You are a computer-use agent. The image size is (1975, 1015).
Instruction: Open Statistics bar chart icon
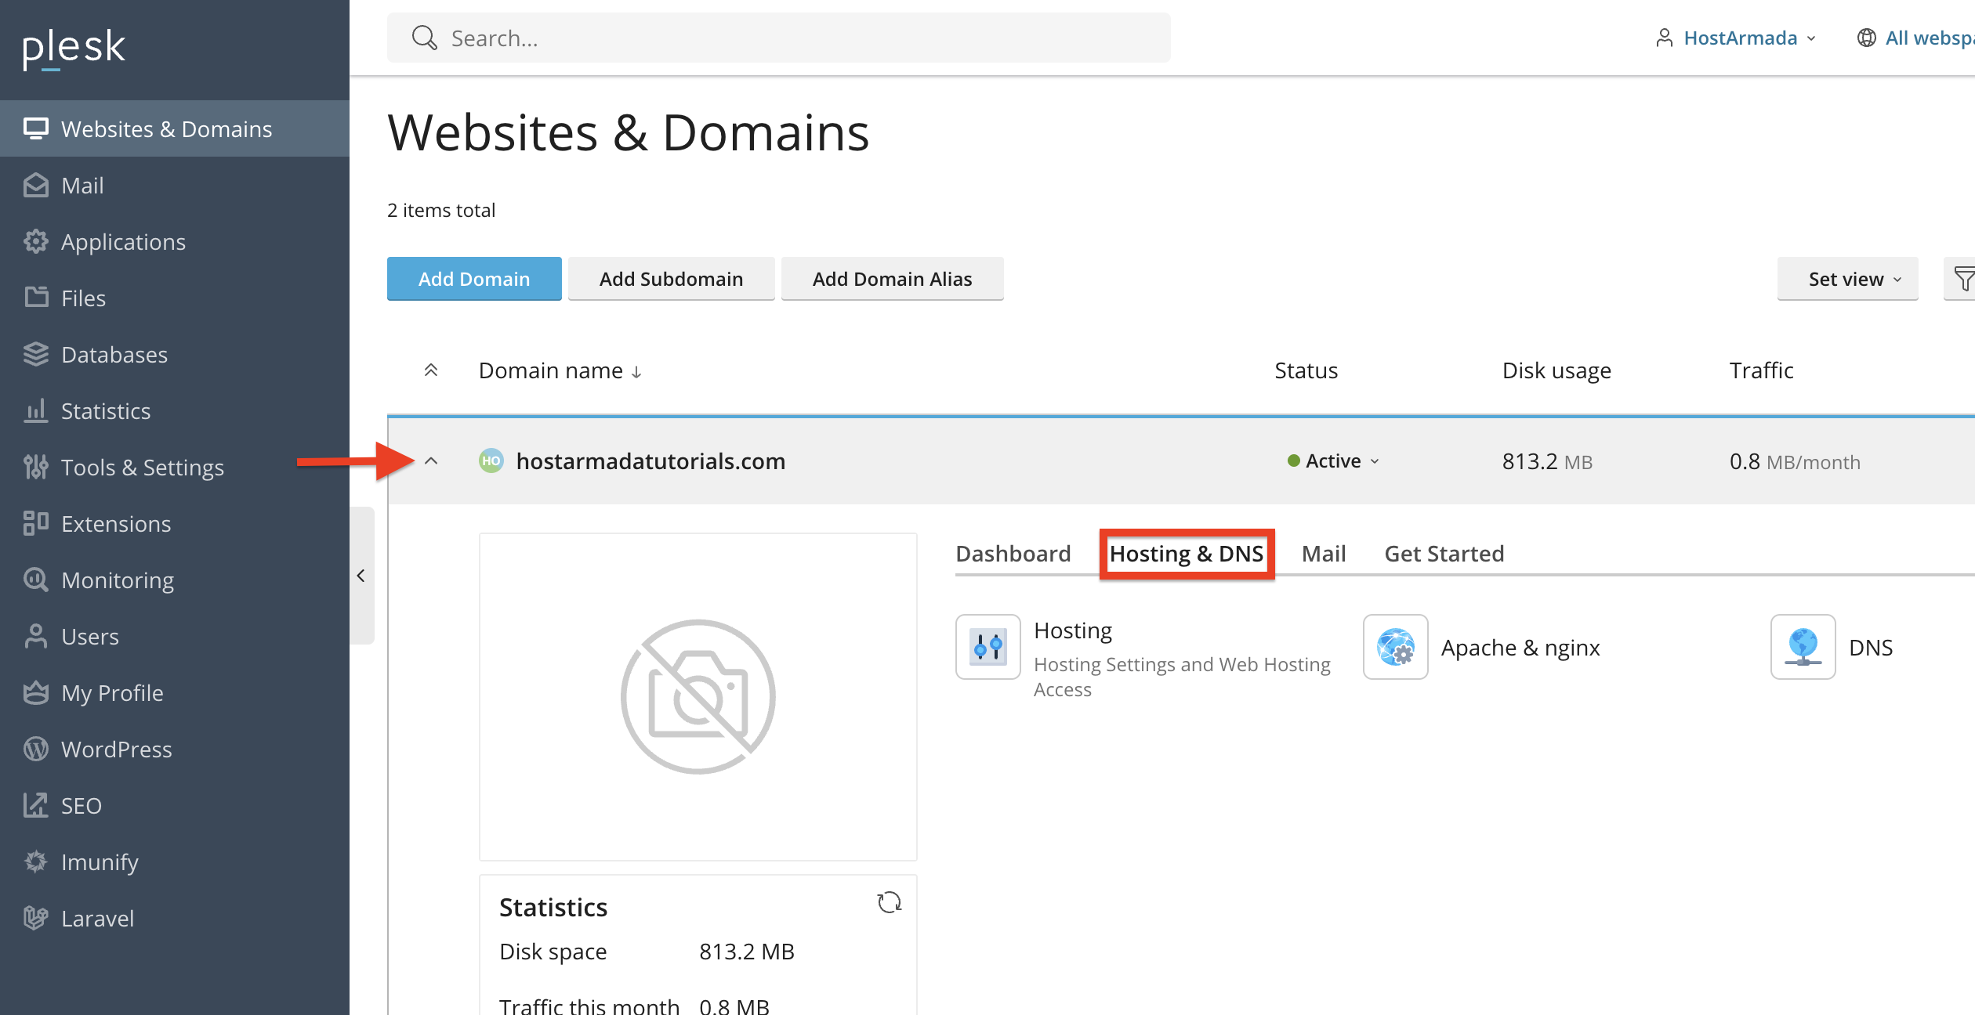click(36, 410)
